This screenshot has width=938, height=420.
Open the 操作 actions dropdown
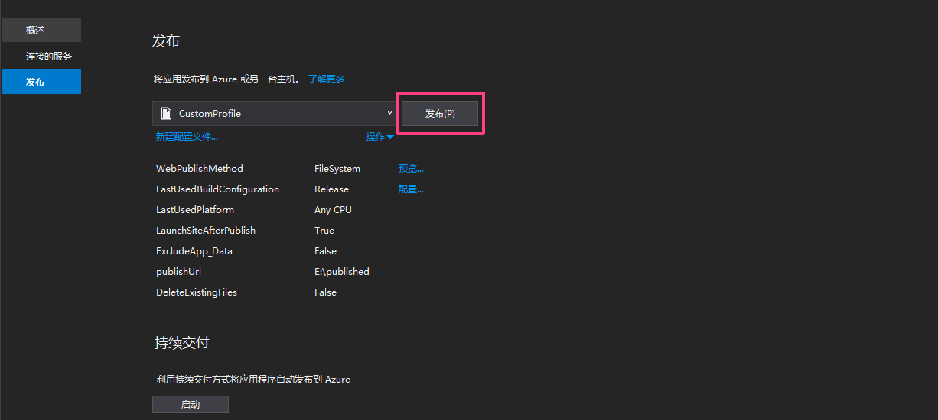point(379,137)
